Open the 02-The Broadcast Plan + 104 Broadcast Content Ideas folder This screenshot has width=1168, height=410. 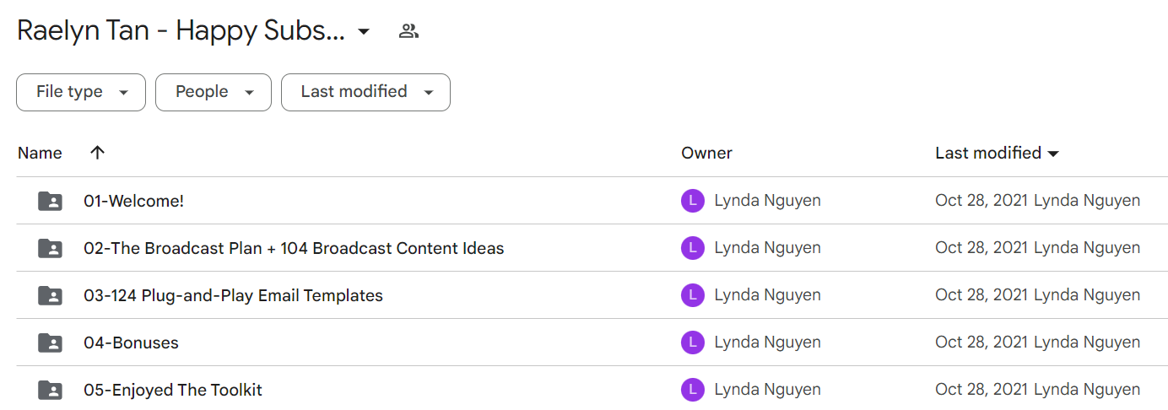(294, 248)
